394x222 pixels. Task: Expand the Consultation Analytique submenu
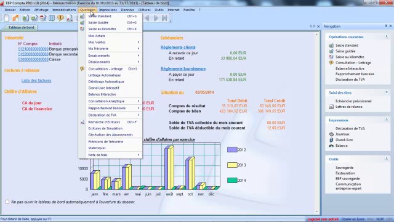click(x=110, y=101)
